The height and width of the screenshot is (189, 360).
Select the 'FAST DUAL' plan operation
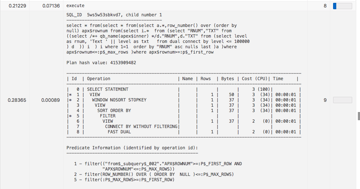pyautogui.click(x=119, y=132)
